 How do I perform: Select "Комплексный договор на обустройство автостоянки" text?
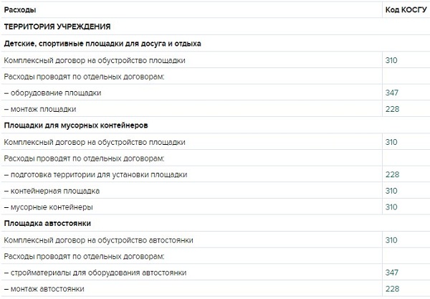tap(99, 239)
